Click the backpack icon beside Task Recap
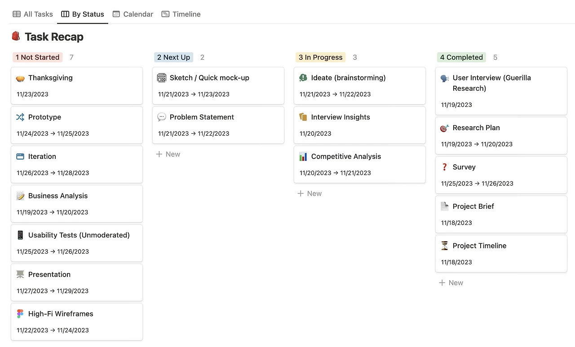 (16, 36)
